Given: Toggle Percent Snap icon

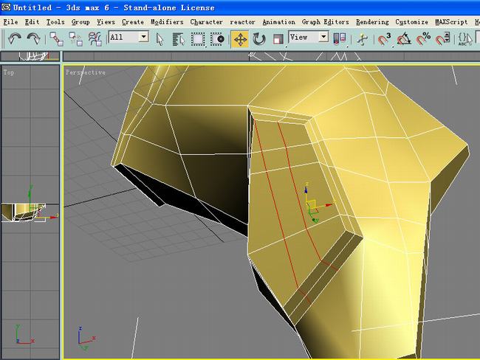Looking at the screenshot, I should tap(422, 39).
